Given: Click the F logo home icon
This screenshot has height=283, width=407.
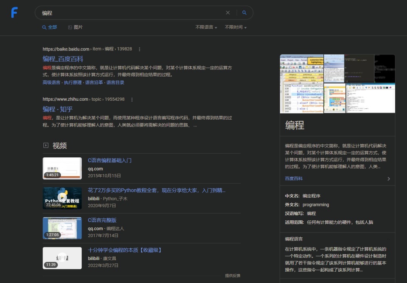Looking at the screenshot, I should pos(14,12).
